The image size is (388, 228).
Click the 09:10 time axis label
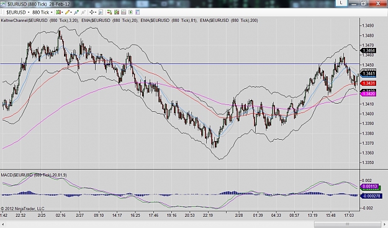(x=99, y=216)
